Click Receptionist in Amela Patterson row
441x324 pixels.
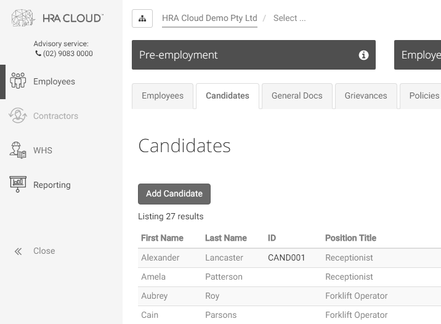click(349, 277)
